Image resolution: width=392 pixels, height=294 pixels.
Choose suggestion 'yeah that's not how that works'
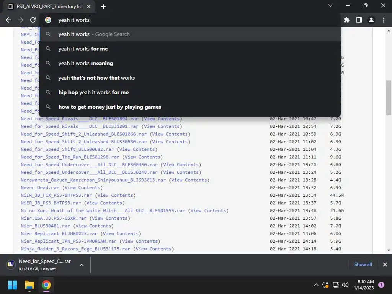click(x=190, y=78)
